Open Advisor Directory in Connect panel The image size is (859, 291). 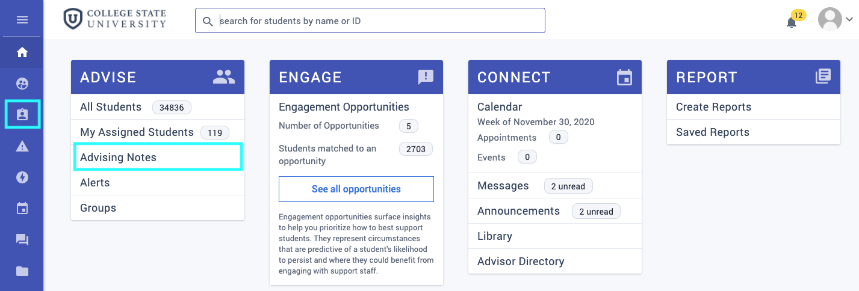click(521, 262)
